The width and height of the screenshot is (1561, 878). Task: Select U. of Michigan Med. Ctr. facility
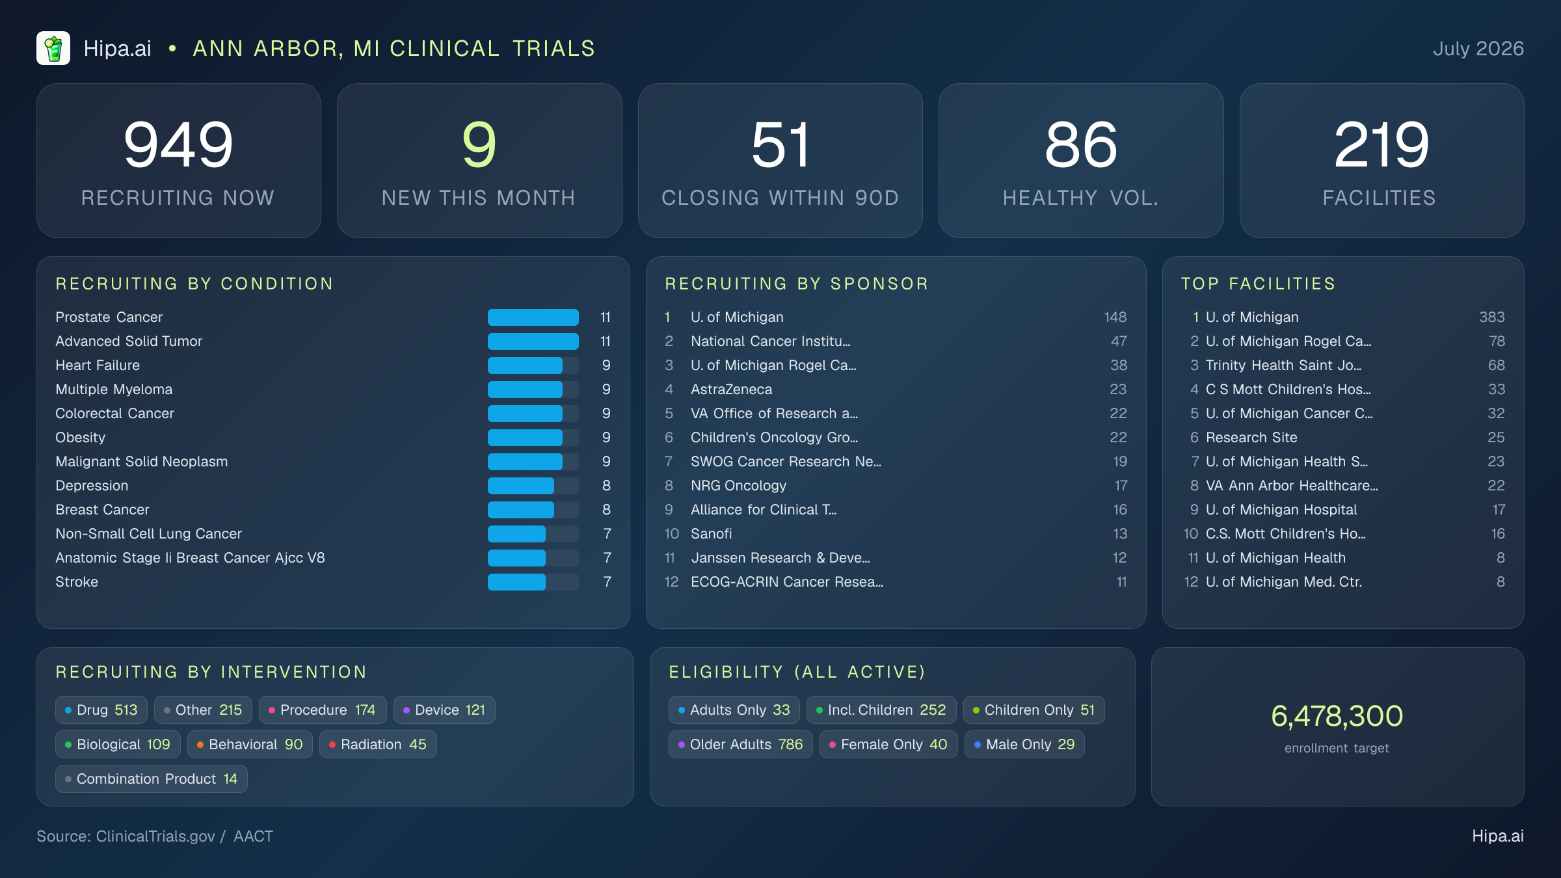pyautogui.click(x=1343, y=582)
